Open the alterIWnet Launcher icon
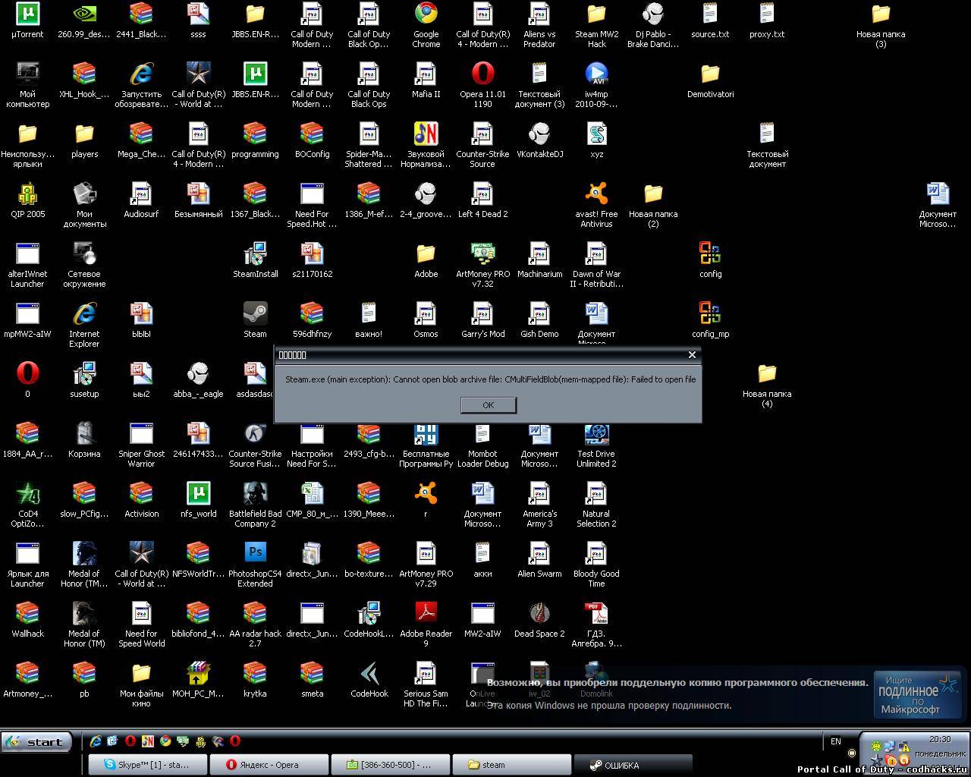This screenshot has height=777, width=971. [27, 265]
